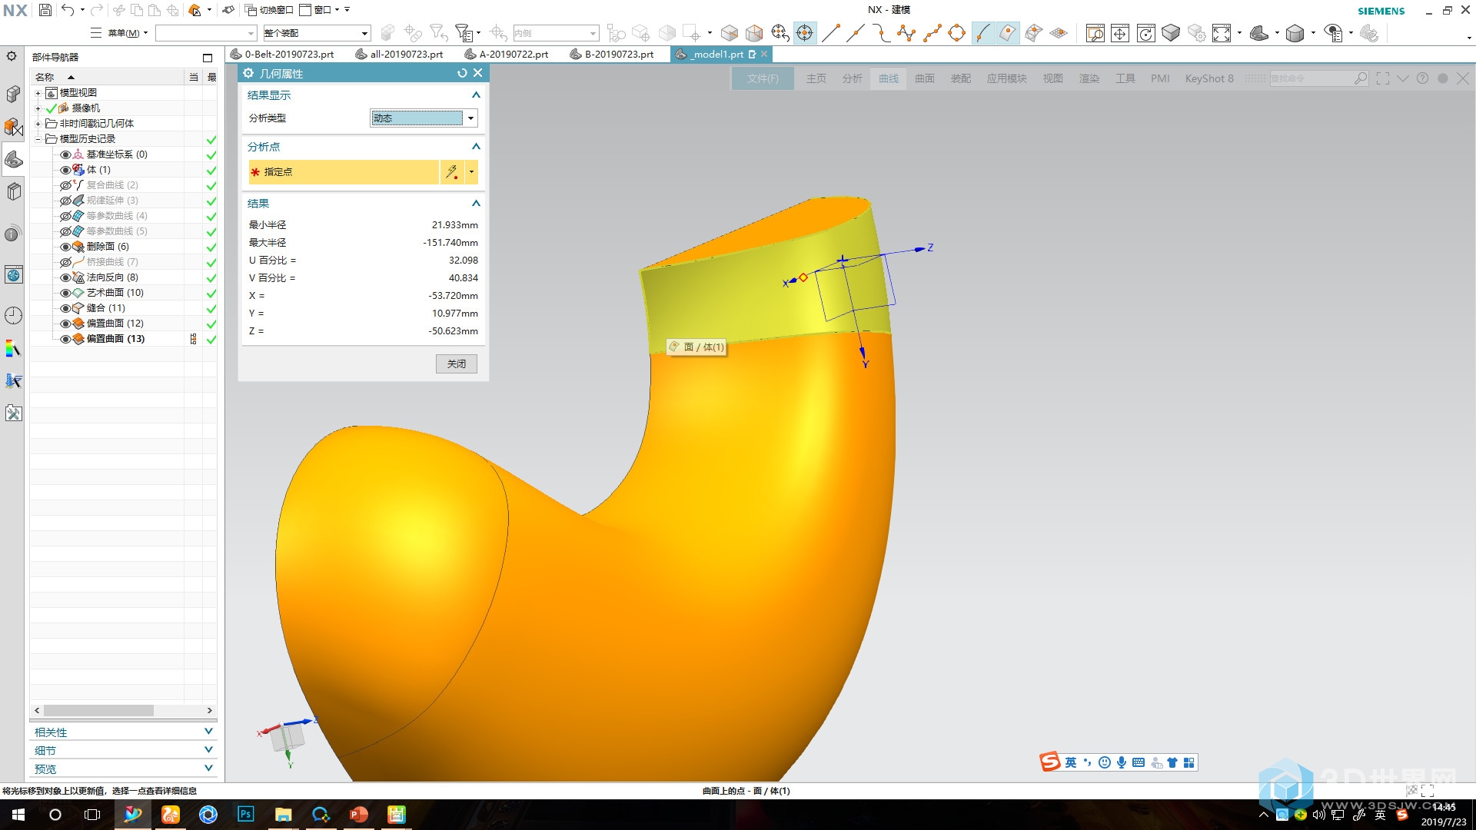Undo the last action
The width and height of the screenshot is (1476, 830).
point(68,10)
